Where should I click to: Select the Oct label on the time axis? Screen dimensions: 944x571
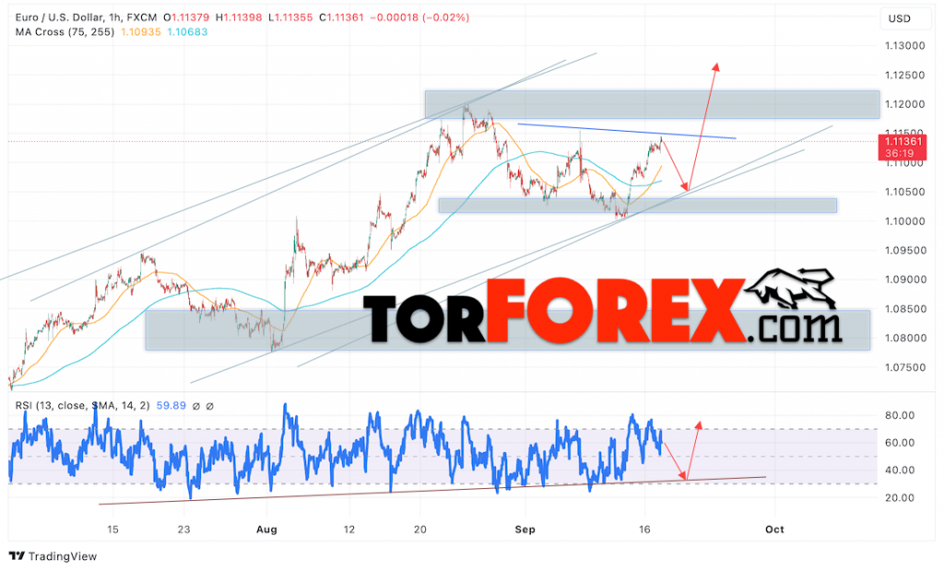tap(773, 530)
